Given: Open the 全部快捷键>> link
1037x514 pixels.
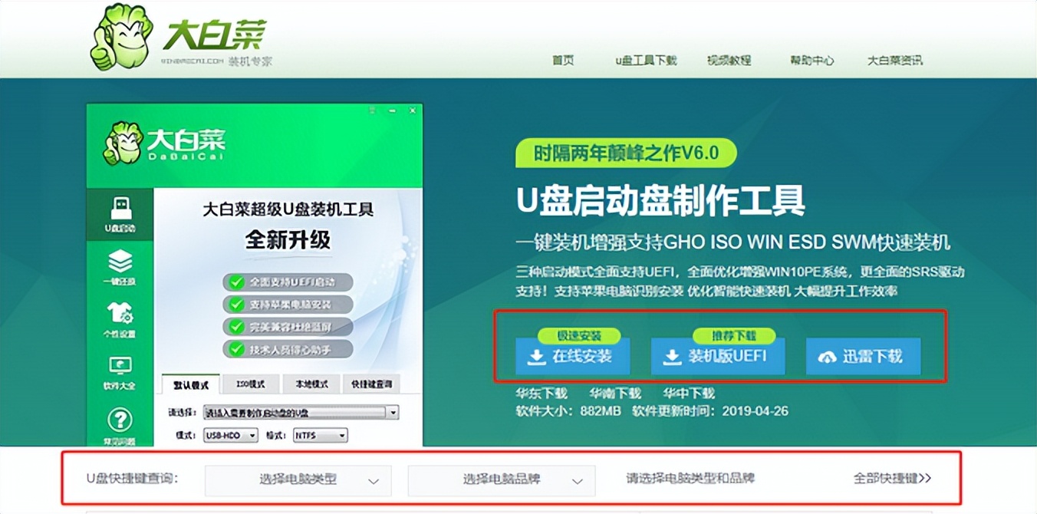Looking at the screenshot, I should [x=893, y=478].
